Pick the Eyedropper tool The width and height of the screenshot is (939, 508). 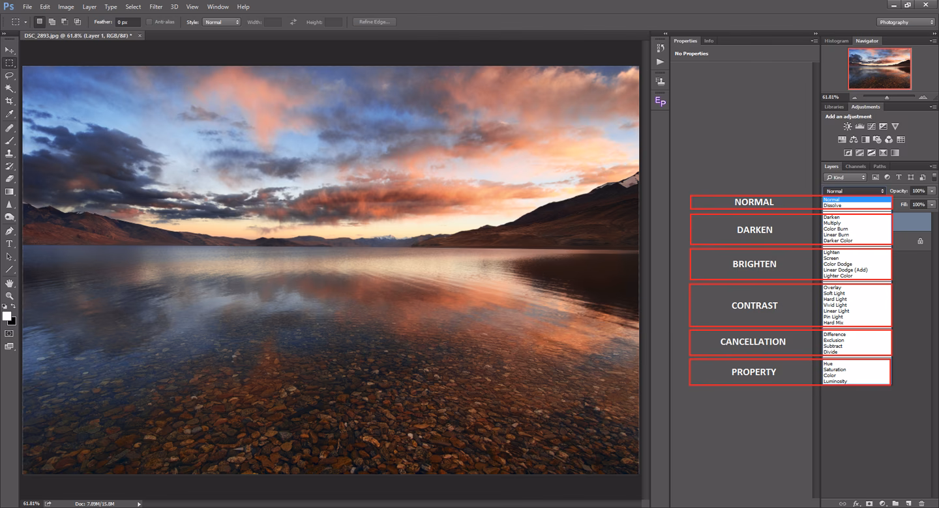pyautogui.click(x=10, y=114)
